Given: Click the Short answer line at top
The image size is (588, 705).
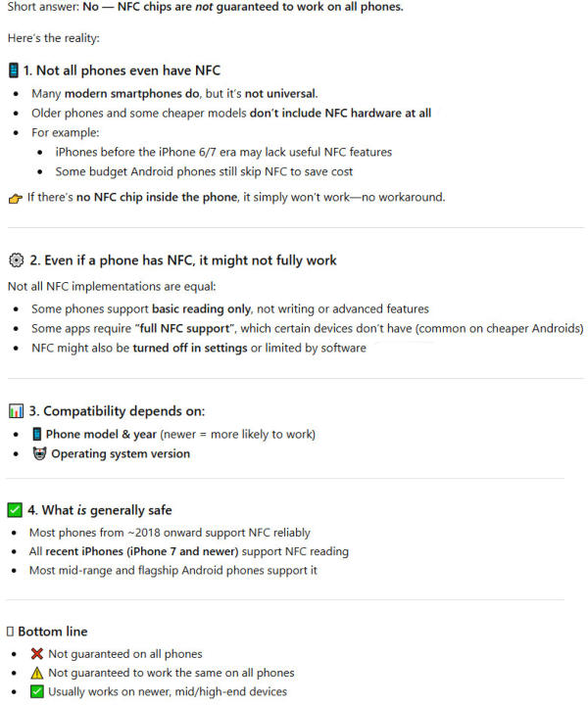Looking at the screenshot, I should pos(206,7).
